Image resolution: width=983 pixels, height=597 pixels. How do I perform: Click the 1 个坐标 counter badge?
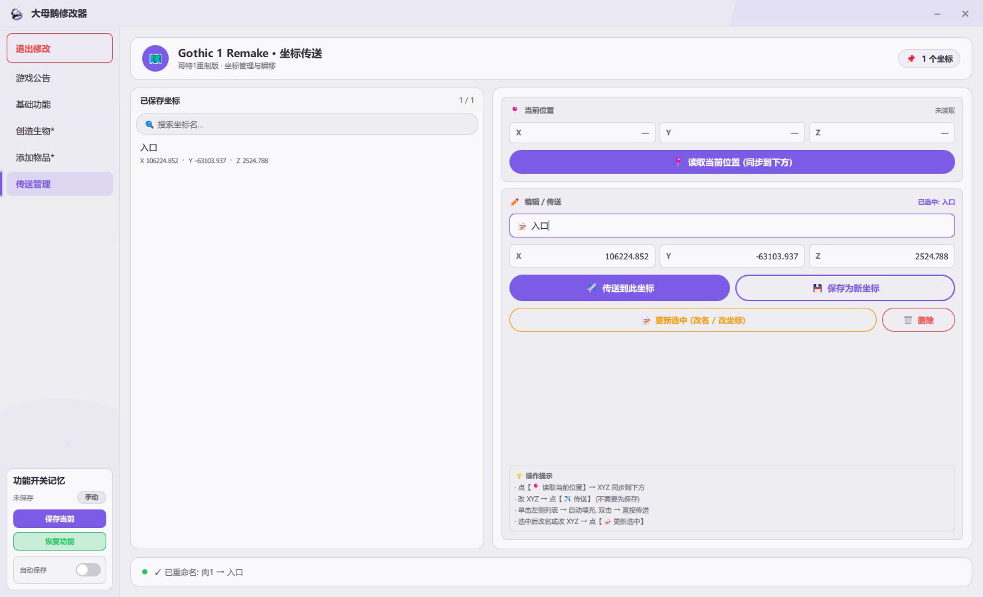click(929, 58)
